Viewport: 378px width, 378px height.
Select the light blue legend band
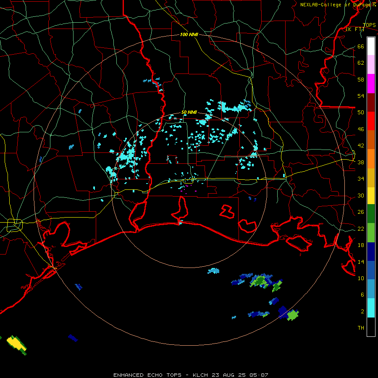pyautogui.click(x=371, y=289)
